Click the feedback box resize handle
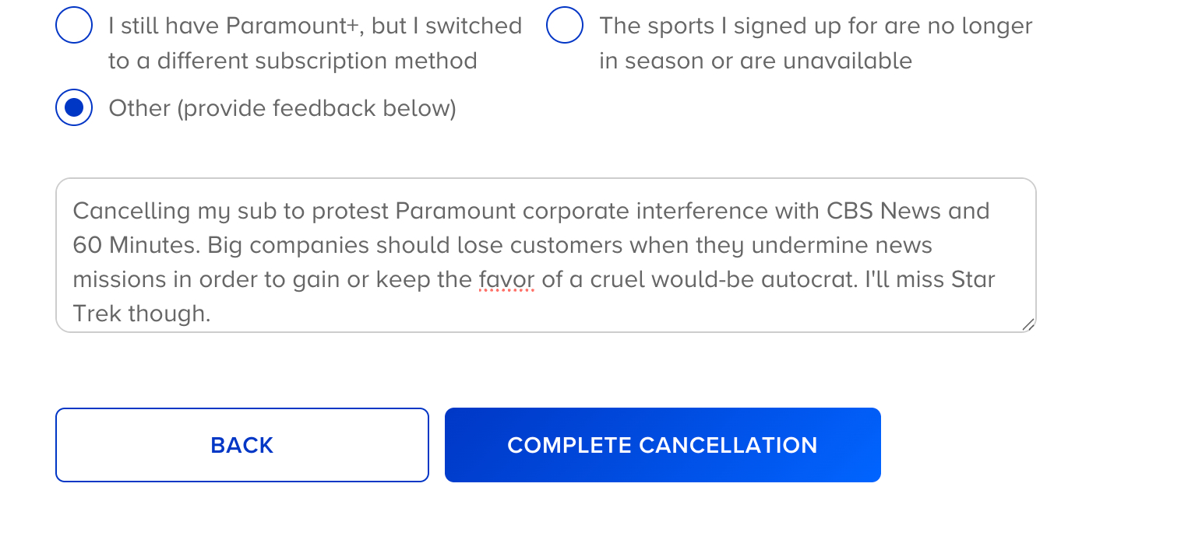 coord(1028,324)
